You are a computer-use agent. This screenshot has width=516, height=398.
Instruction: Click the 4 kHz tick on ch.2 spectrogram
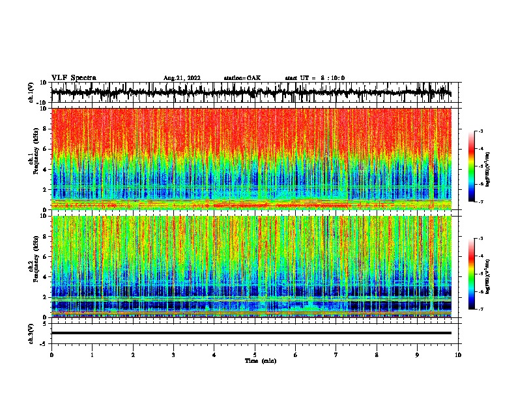coord(45,277)
